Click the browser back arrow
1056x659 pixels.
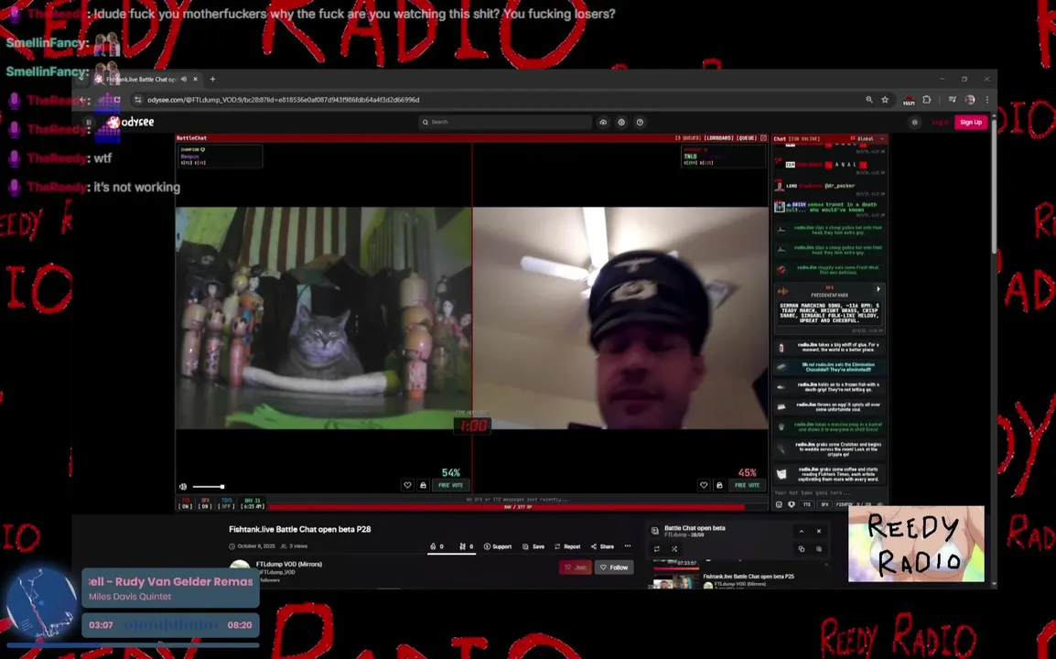[x=82, y=100]
